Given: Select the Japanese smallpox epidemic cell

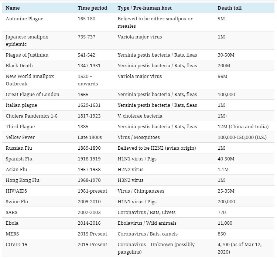Looking at the screenshot, I should pyautogui.click(x=27, y=40).
